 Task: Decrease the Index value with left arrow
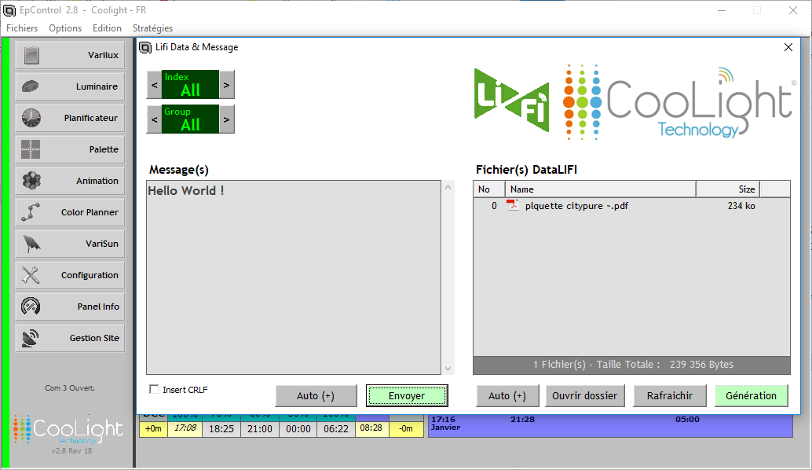[155, 85]
